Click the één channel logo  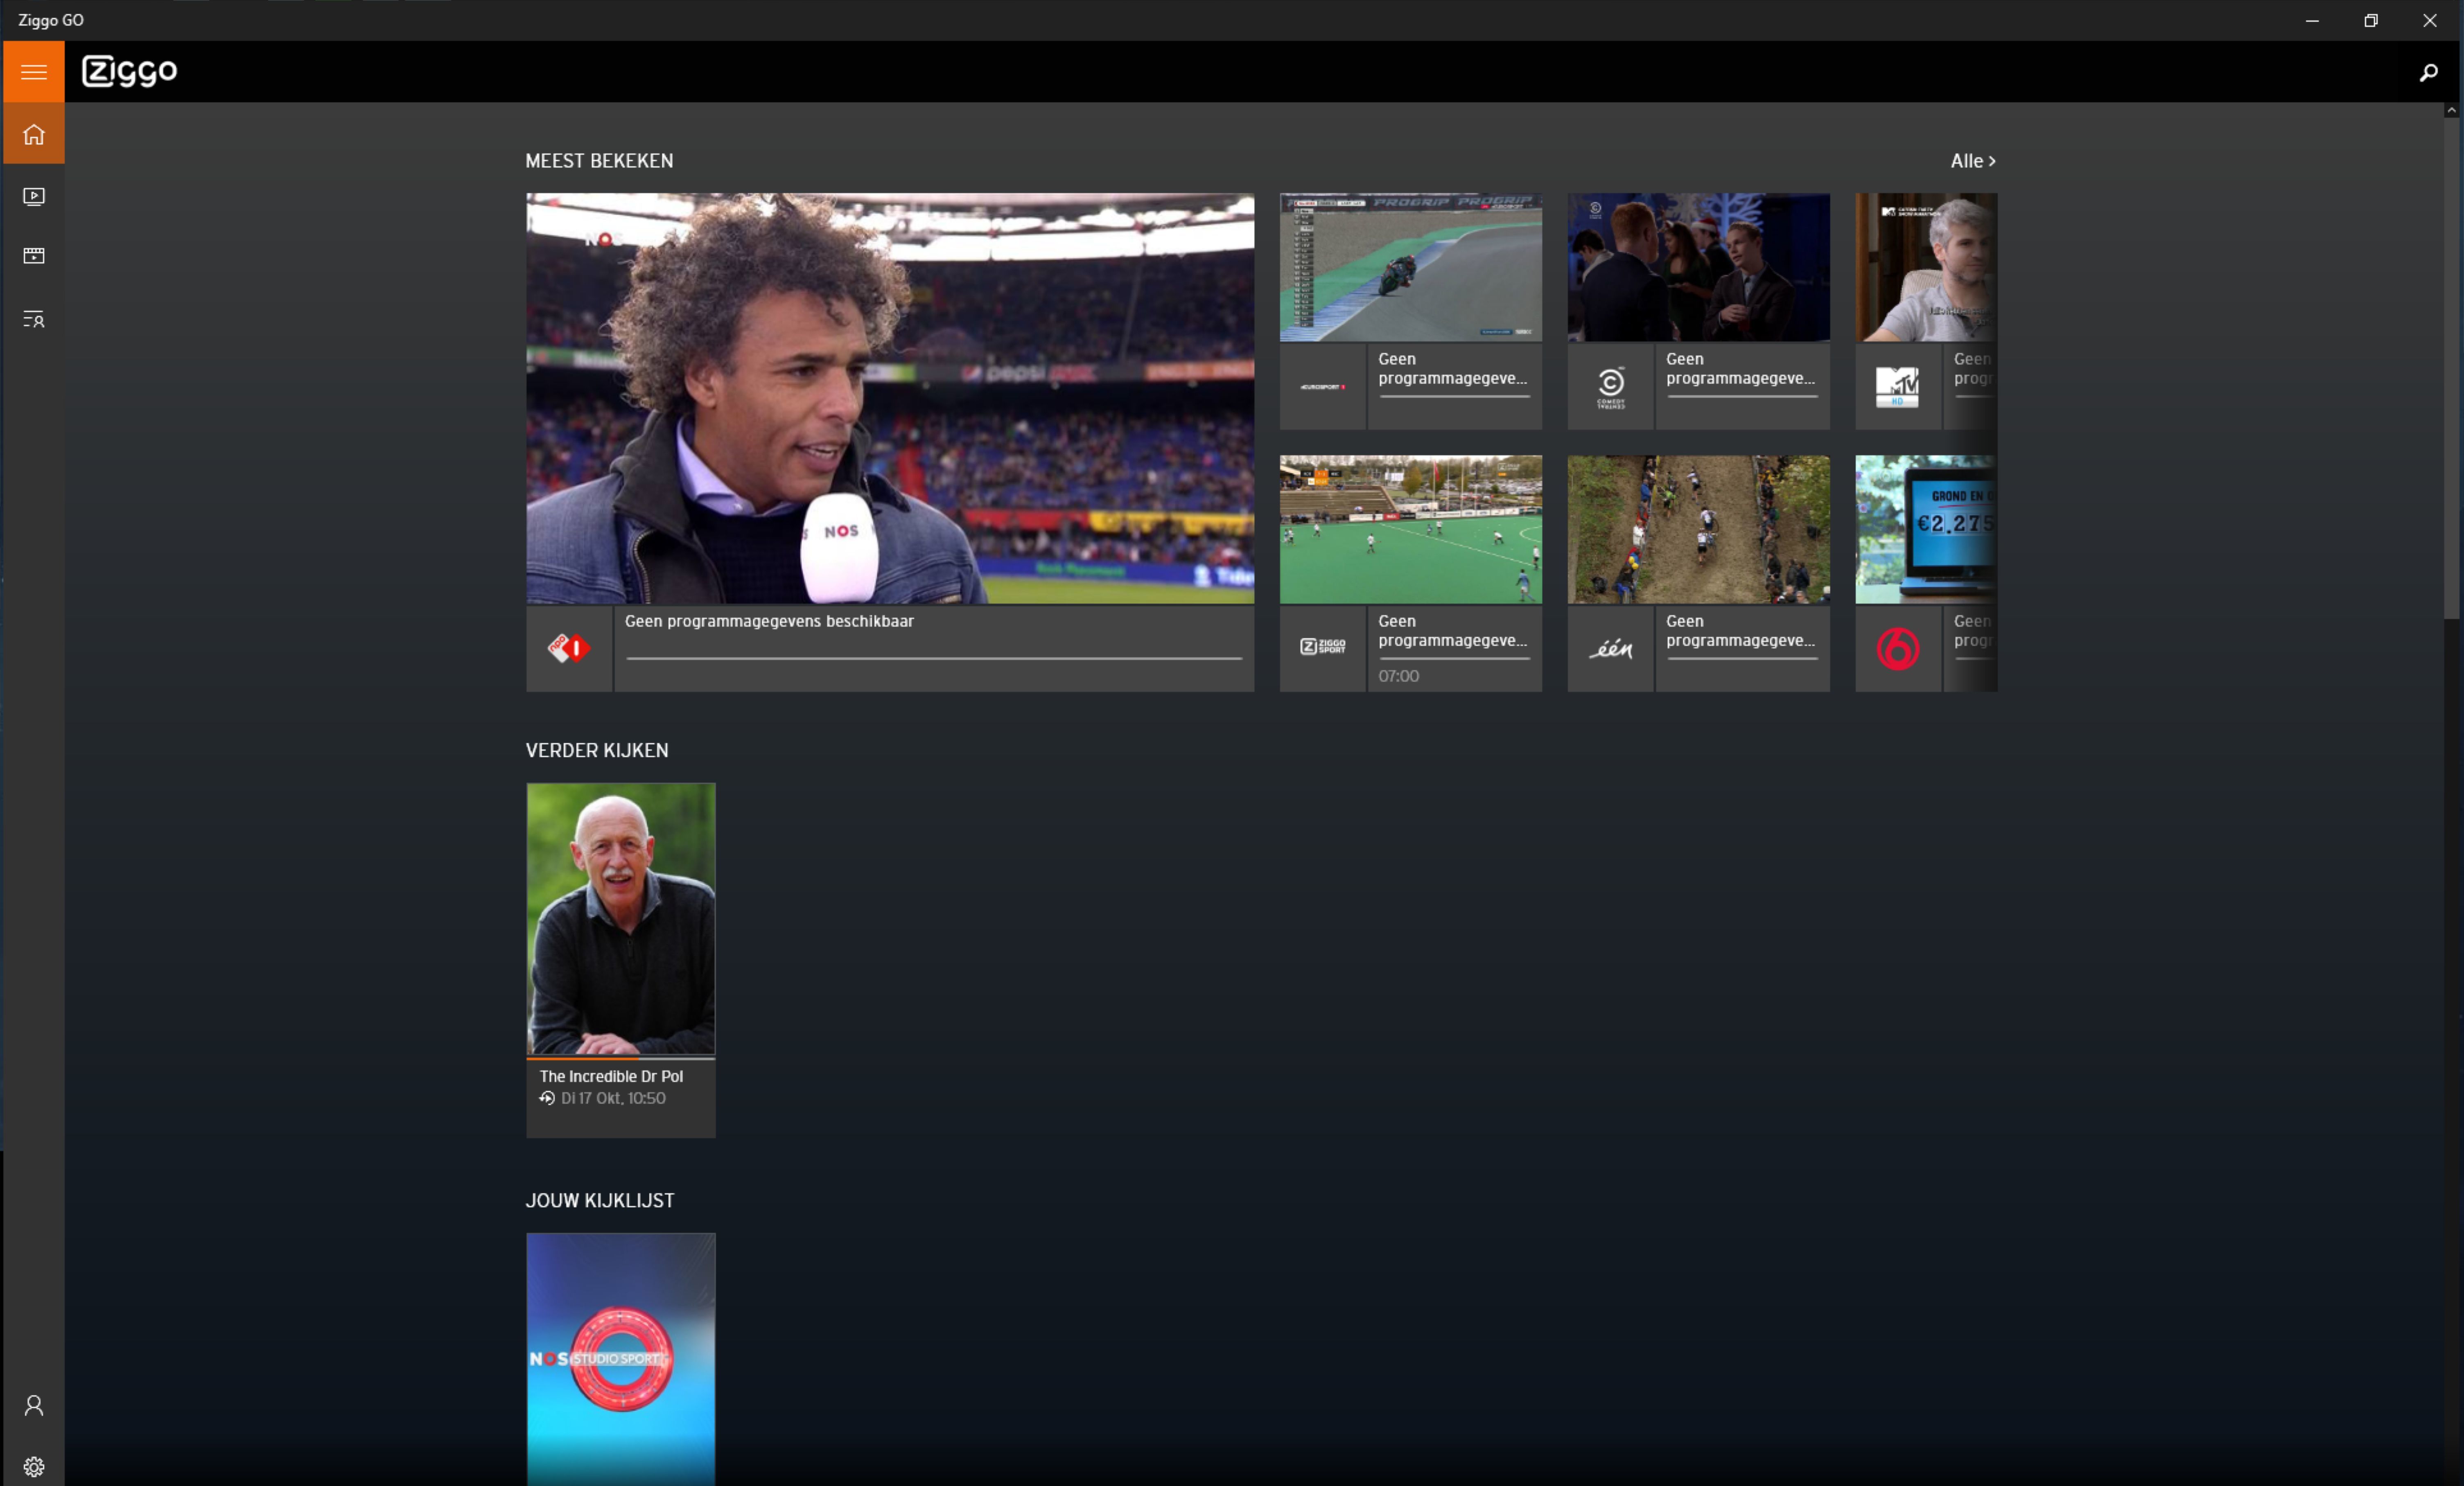pyautogui.click(x=1610, y=649)
